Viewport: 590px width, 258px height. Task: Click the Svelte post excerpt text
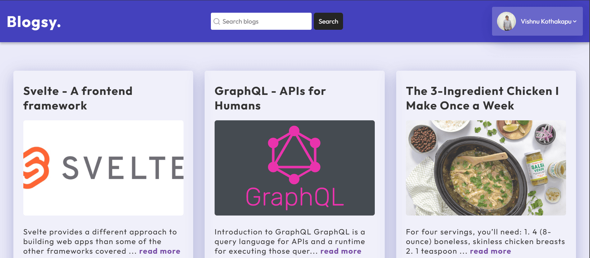point(100,242)
